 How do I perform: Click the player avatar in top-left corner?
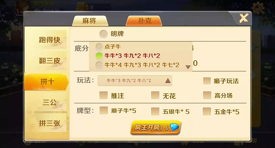pyautogui.click(x=23, y=7)
